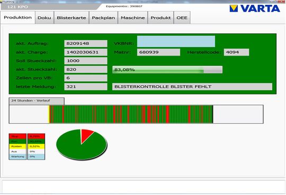Open the Doku tab
286x195 pixels.
click(44, 17)
